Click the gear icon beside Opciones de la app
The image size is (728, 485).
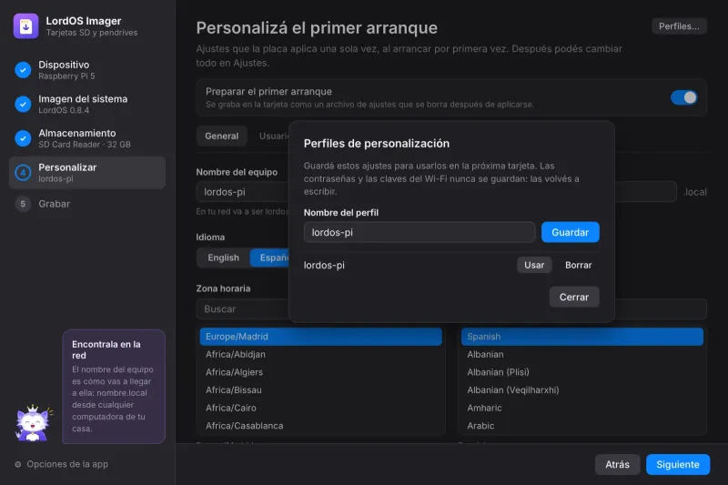point(17,464)
